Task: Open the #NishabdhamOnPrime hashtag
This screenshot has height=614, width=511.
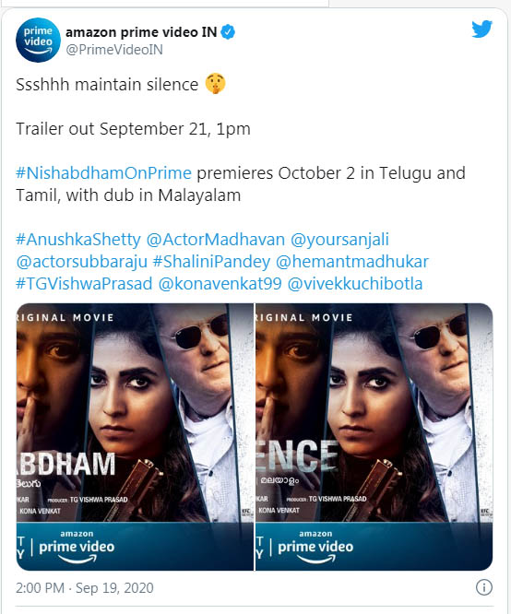Action: coord(103,173)
